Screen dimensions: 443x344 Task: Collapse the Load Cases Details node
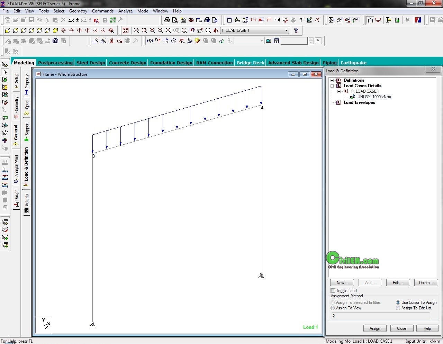point(332,86)
